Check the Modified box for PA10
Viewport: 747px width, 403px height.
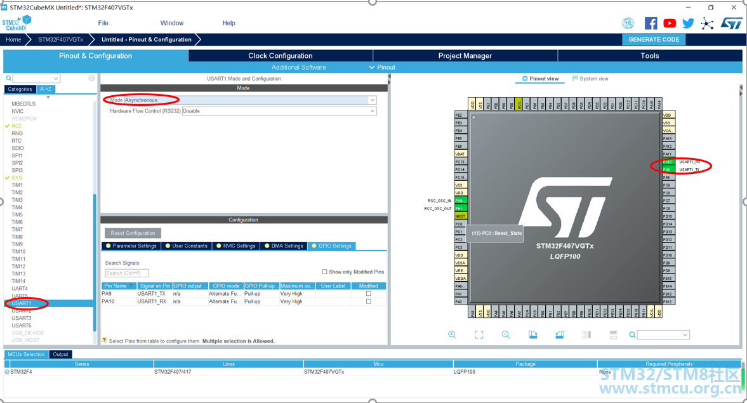click(368, 301)
